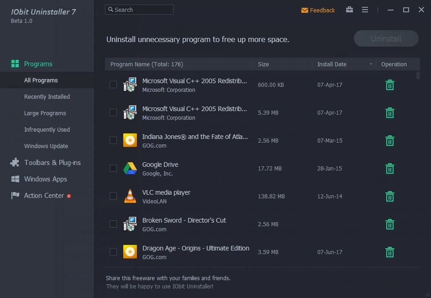Click the Programs grid icon

(15, 64)
